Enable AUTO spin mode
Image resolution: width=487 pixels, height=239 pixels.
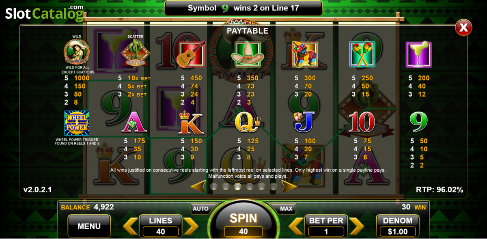200,209
